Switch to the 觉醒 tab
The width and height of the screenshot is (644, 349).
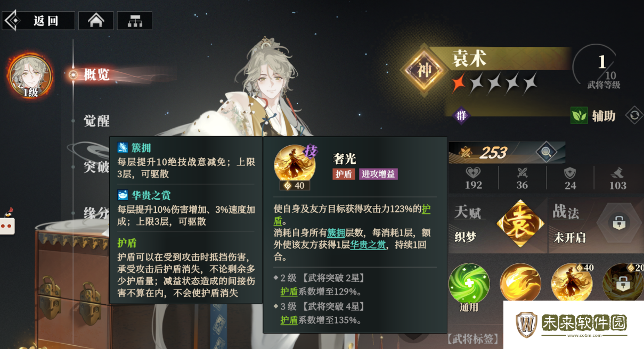(x=96, y=121)
